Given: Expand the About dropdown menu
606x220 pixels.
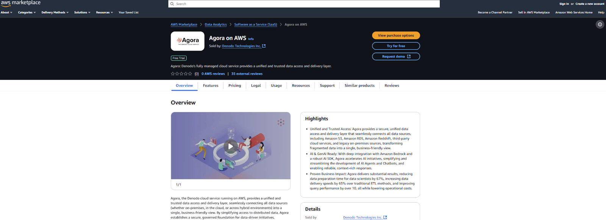Looking at the screenshot, I should pyautogui.click(x=6, y=12).
